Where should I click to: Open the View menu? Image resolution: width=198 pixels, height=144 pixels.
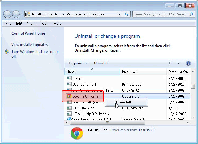pos(31,24)
